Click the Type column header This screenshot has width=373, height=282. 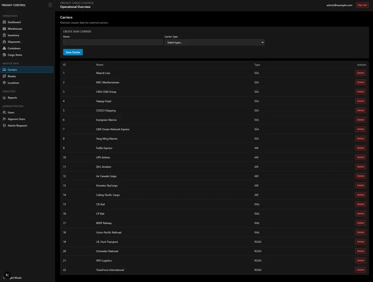point(257,65)
